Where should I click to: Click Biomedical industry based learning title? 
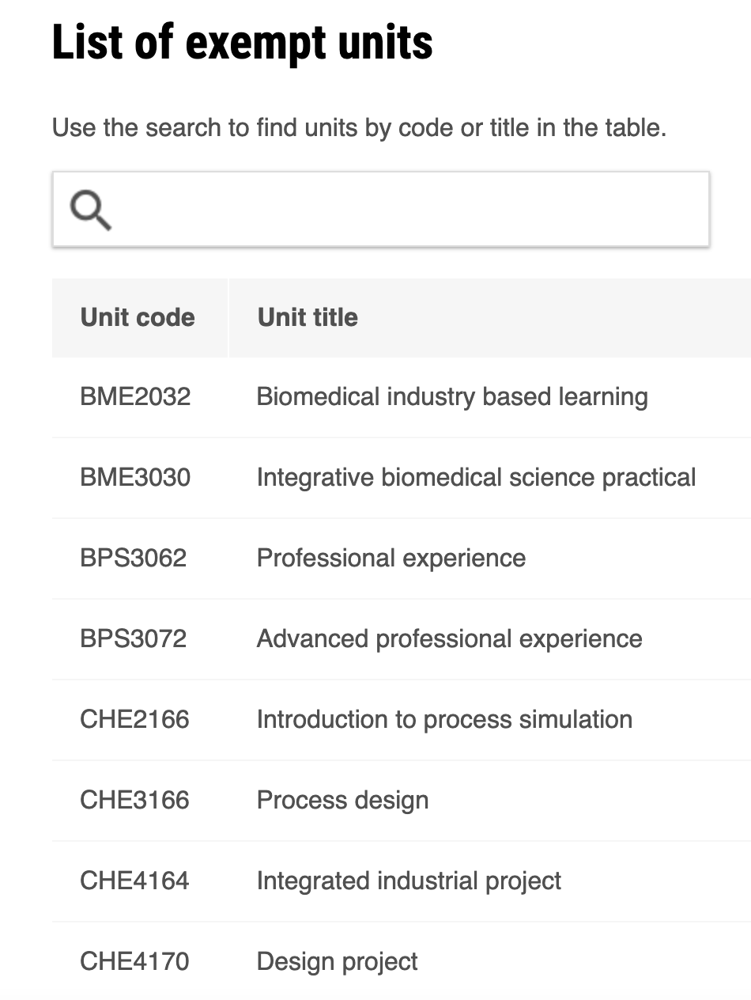tap(452, 396)
